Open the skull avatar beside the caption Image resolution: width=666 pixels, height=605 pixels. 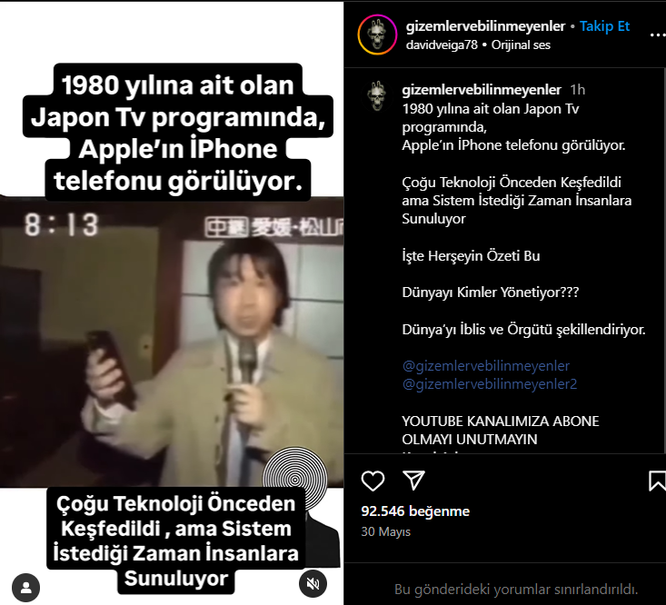[377, 96]
